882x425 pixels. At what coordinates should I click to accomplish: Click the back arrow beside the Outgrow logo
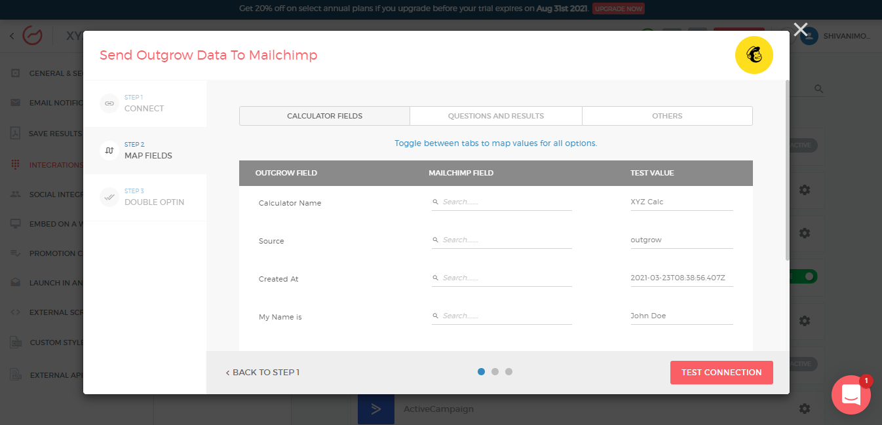(12, 36)
